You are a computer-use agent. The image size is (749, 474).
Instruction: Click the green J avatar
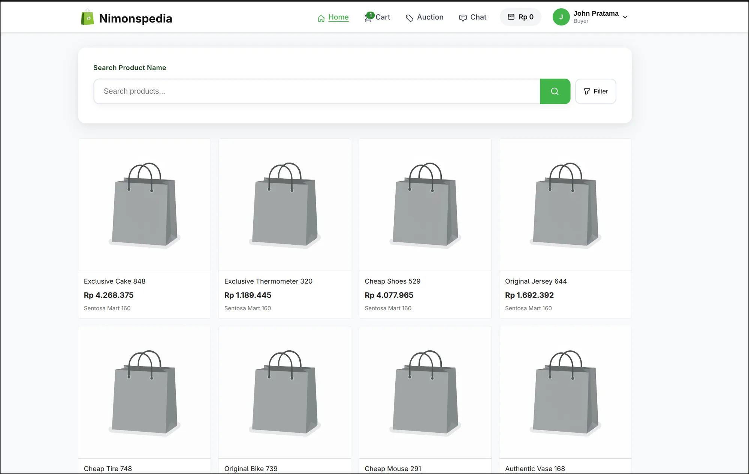(561, 17)
